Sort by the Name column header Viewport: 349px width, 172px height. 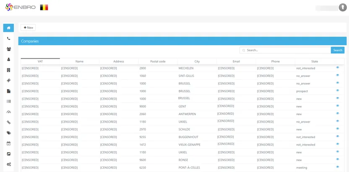coord(79,62)
